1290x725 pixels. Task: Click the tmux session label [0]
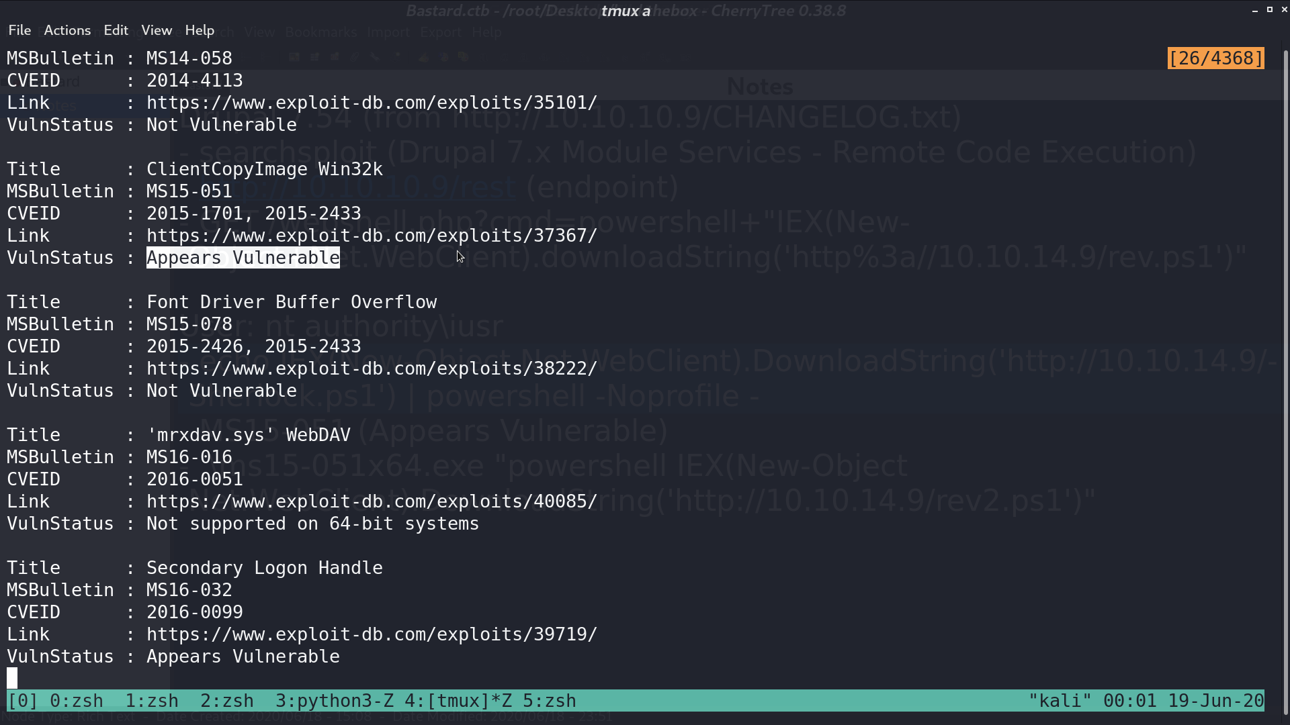click(23, 701)
